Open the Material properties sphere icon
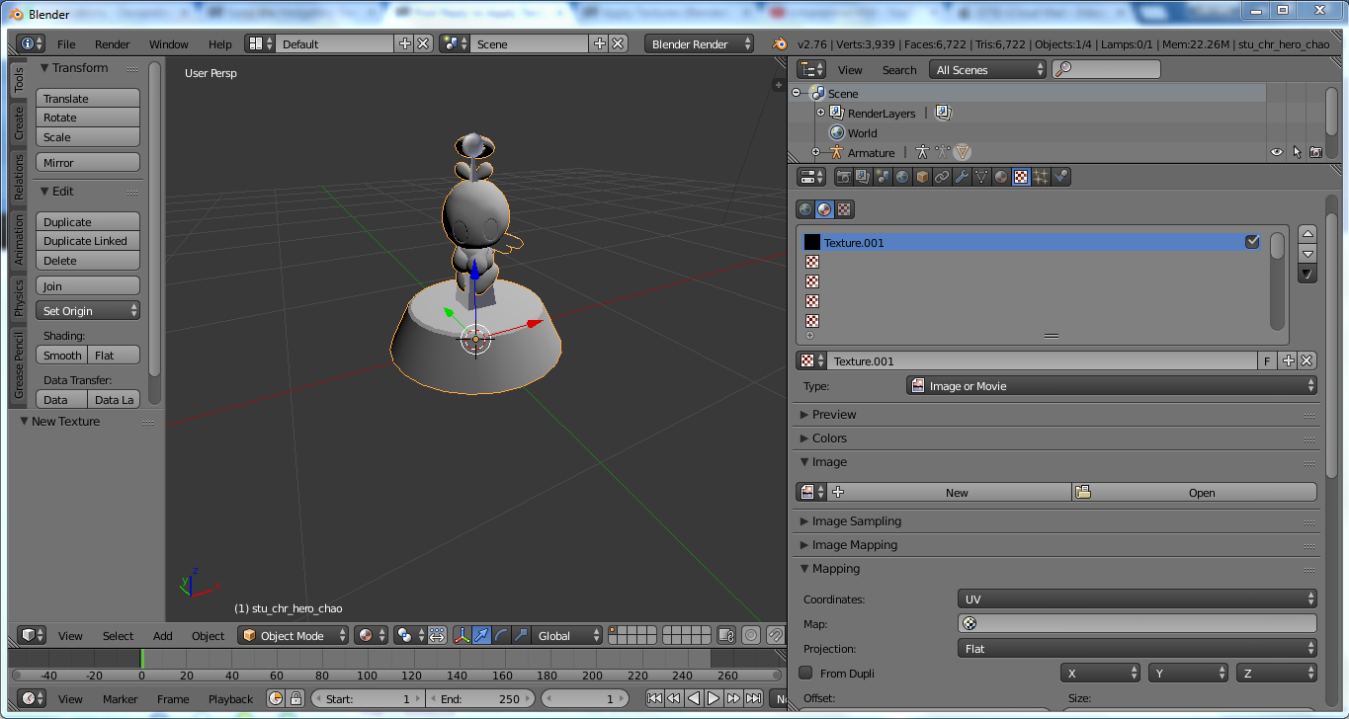1349x719 pixels. pos(1001,177)
